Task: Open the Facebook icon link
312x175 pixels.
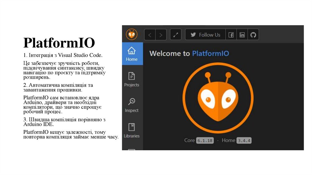Action: (x=231, y=35)
